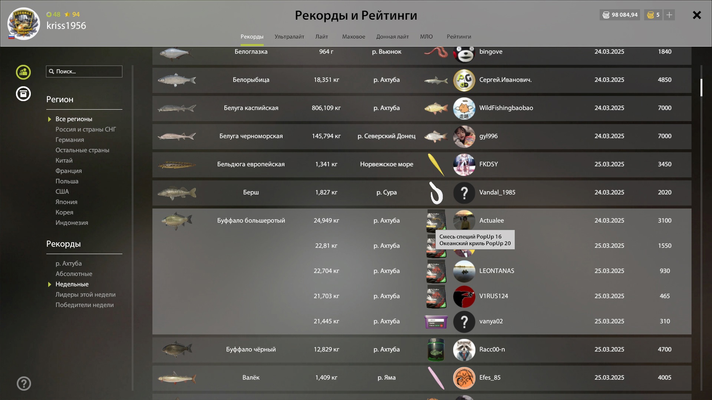Open the Рейтинги tab
This screenshot has height=400, width=712.
[x=459, y=37]
